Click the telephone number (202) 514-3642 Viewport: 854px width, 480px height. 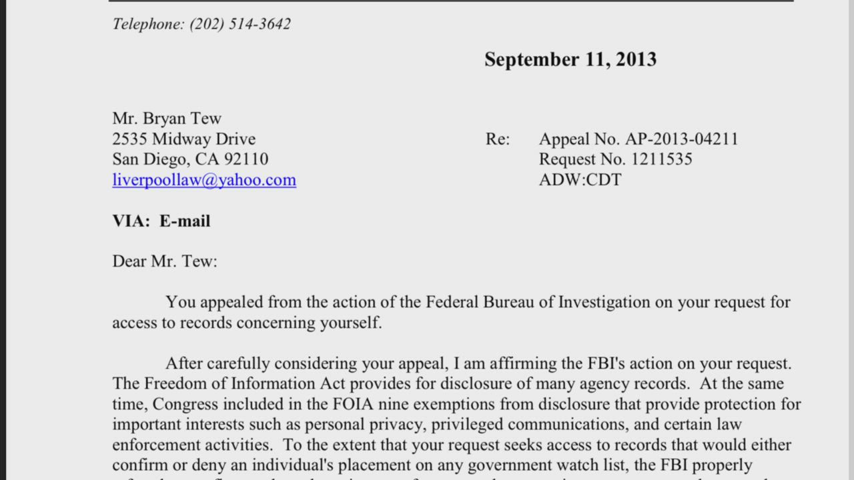tap(240, 24)
